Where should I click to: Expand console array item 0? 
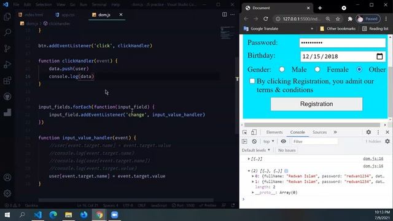click(x=252, y=176)
